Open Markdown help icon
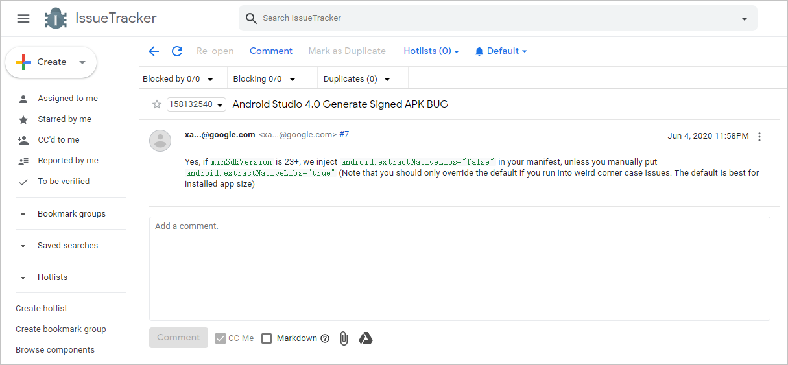The image size is (788, 365). pos(325,338)
